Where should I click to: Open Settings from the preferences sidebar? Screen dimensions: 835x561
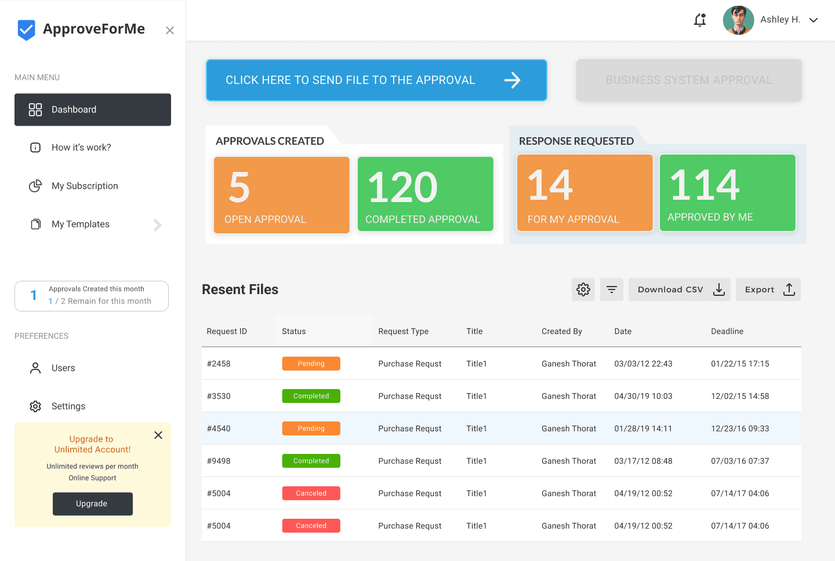pyautogui.click(x=68, y=406)
